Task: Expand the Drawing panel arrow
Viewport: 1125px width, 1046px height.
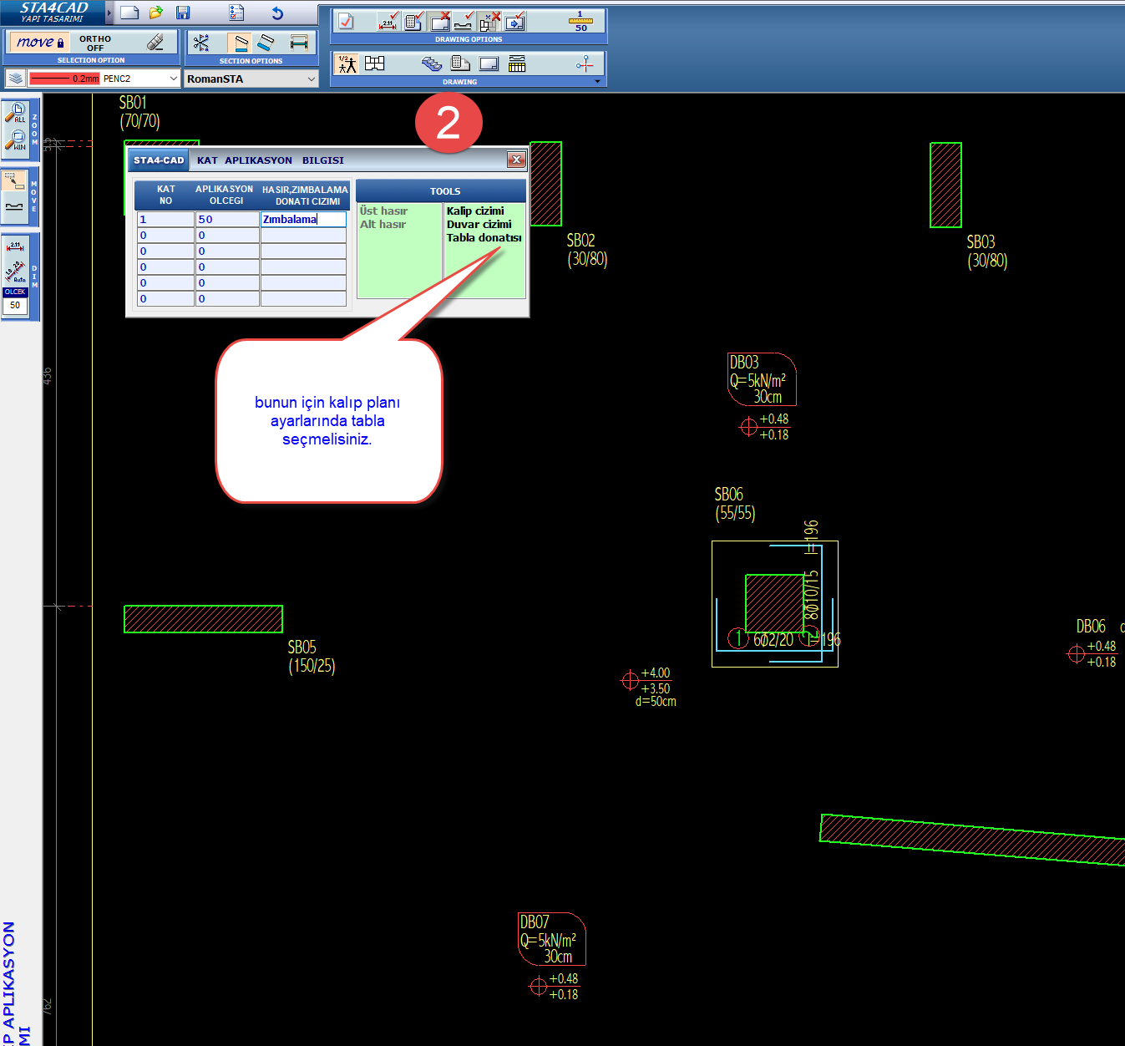Action: point(597,82)
